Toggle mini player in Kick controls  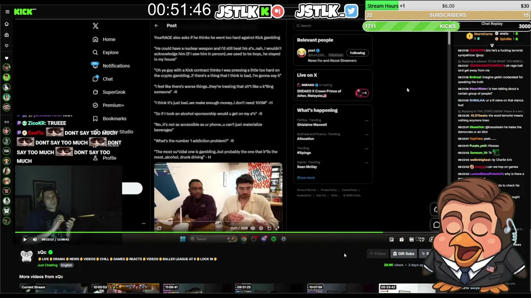[x=391, y=240]
